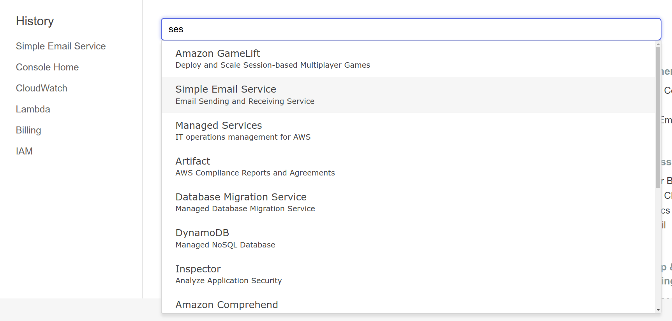Choose Simple Email Service search result
The height and width of the screenshot is (321, 672).
(226, 89)
